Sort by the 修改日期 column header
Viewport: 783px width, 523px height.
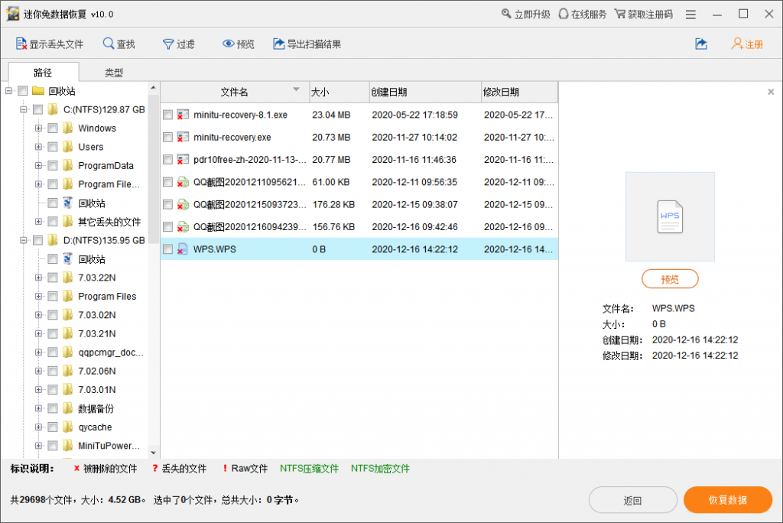click(x=519, y=92)
